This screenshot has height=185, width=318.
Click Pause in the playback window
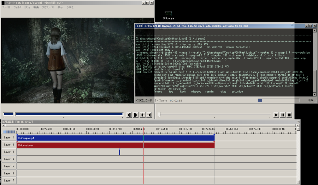[x=283, y=115]
